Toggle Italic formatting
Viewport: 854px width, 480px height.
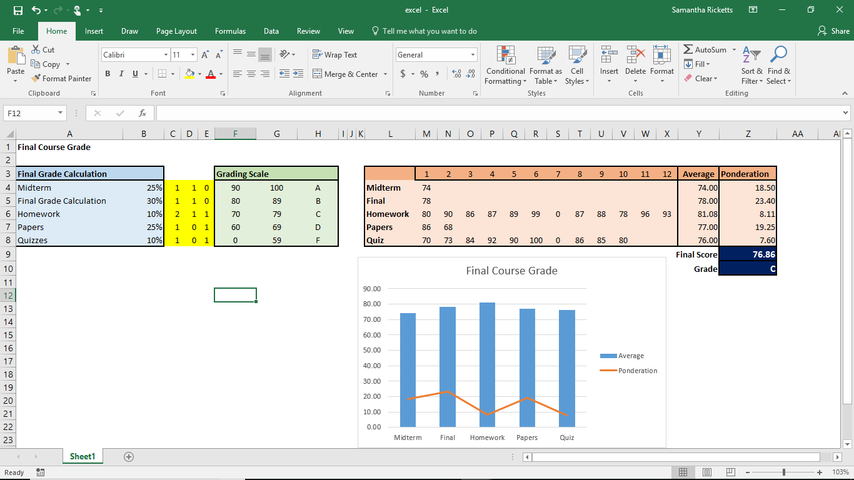click(x=121, y=74)
